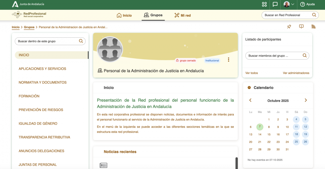Open the user avatar dropdown menu

(x=289, y=4)
